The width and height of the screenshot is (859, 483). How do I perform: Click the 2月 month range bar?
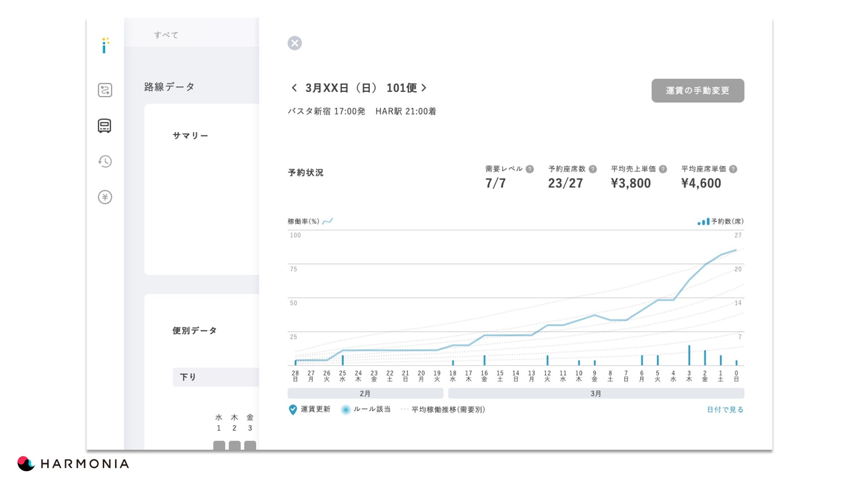click(x=365, y=394)
